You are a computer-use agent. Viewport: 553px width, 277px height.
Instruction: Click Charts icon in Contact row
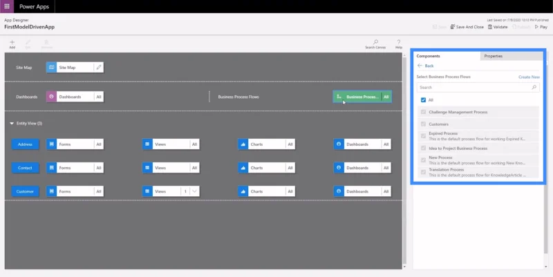pyautogui.click(x=243, y=168)
